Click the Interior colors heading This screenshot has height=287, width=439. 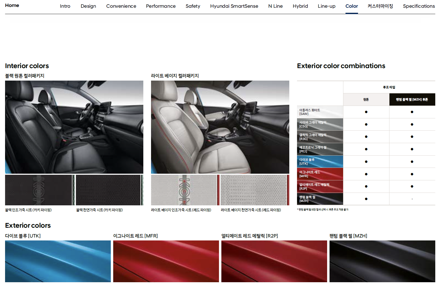(x=27, y=66)
